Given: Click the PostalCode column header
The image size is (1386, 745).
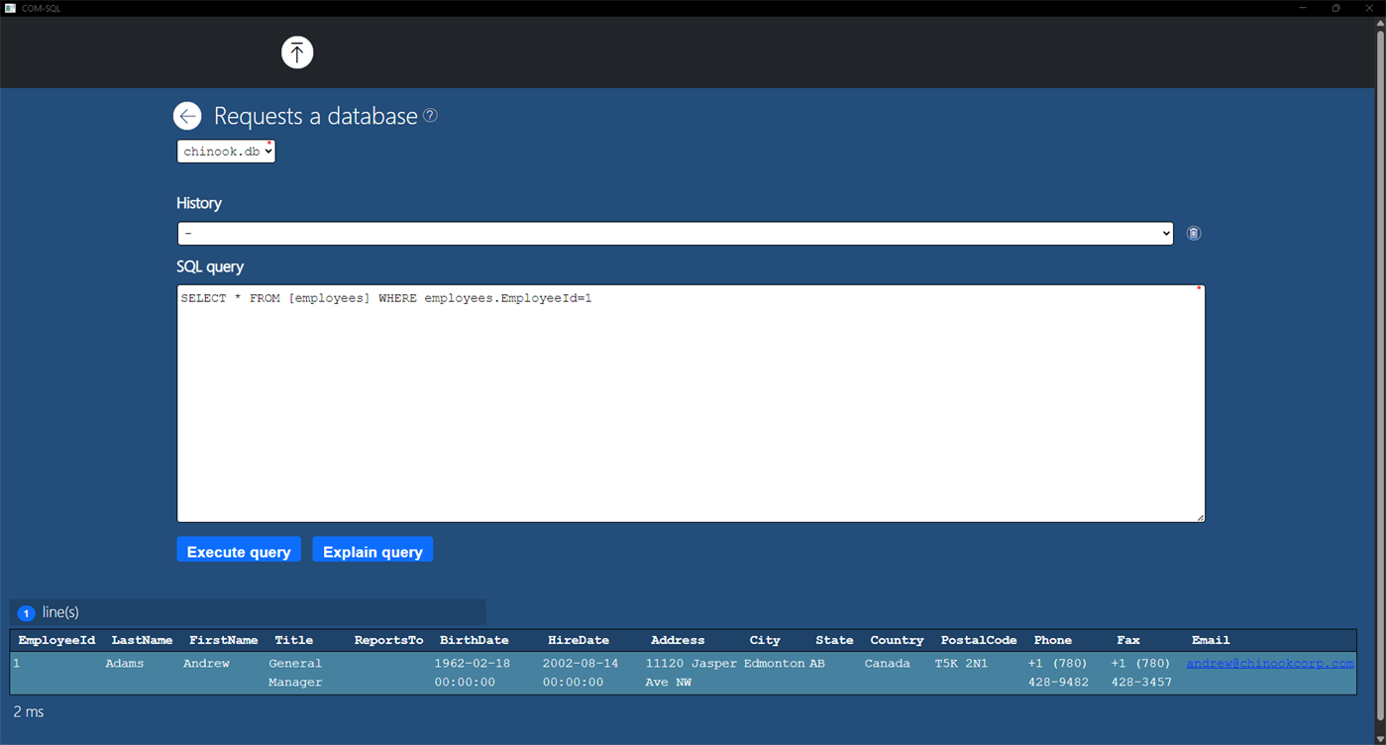Looking at the screenshot, I should [979, 640].
